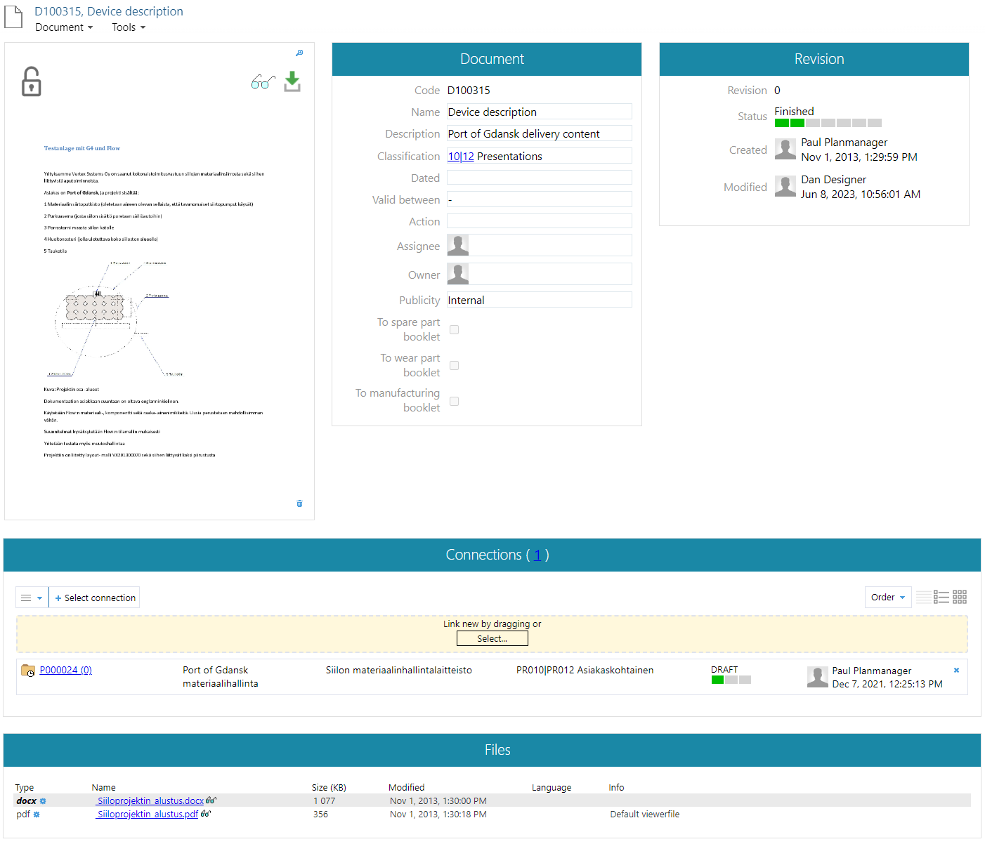The height and width of the screenshot is (844, 985).
Task: Click the magnifier icon above preview
Action: (299, 53)
